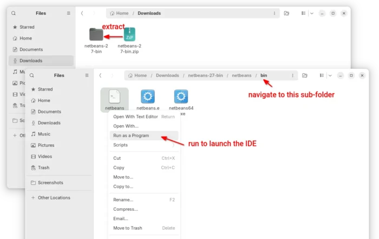Choose Copy from context menu
Image resolution: width=379 pixels, height=239 pixels.
pyautogui.click(x=144, y=167)
